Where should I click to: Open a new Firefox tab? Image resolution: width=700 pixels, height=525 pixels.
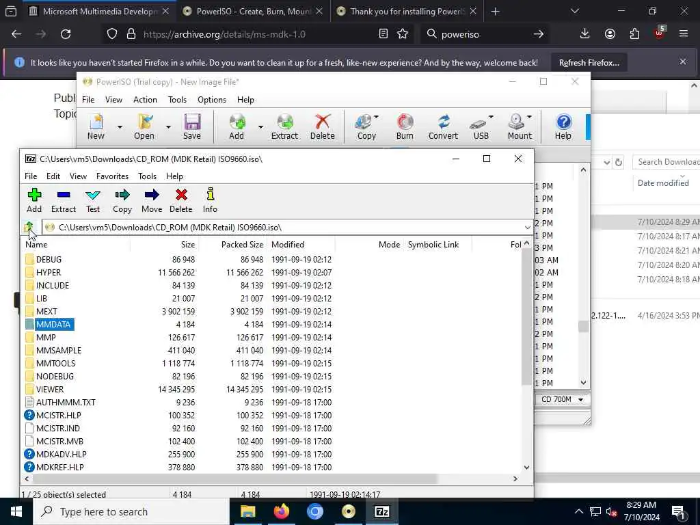495,12
